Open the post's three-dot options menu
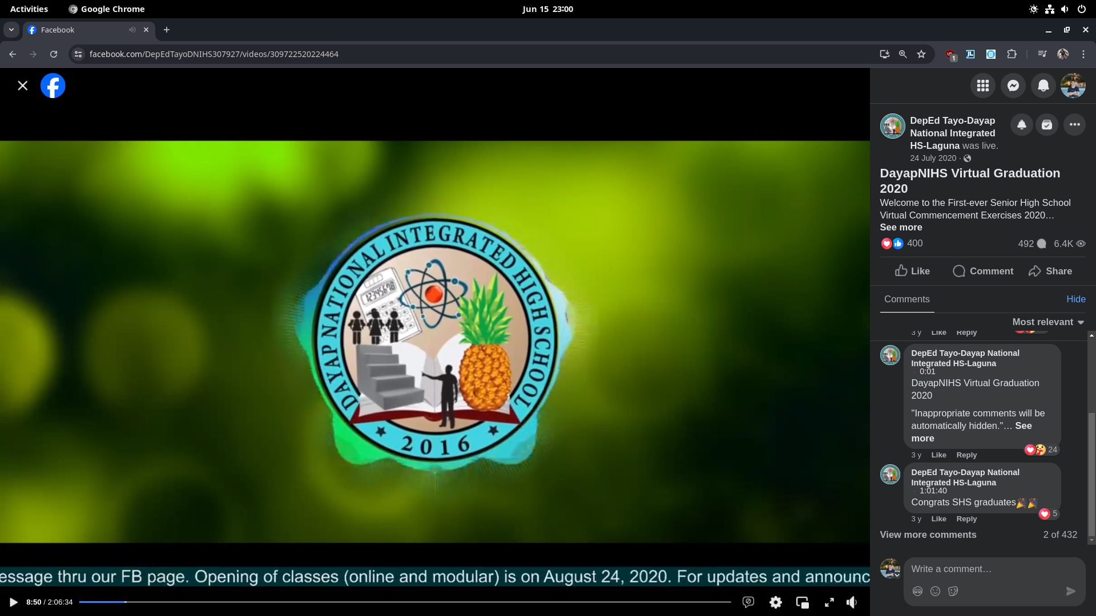The height and width of the screenshot is (616, 1096). (1075, 124)
